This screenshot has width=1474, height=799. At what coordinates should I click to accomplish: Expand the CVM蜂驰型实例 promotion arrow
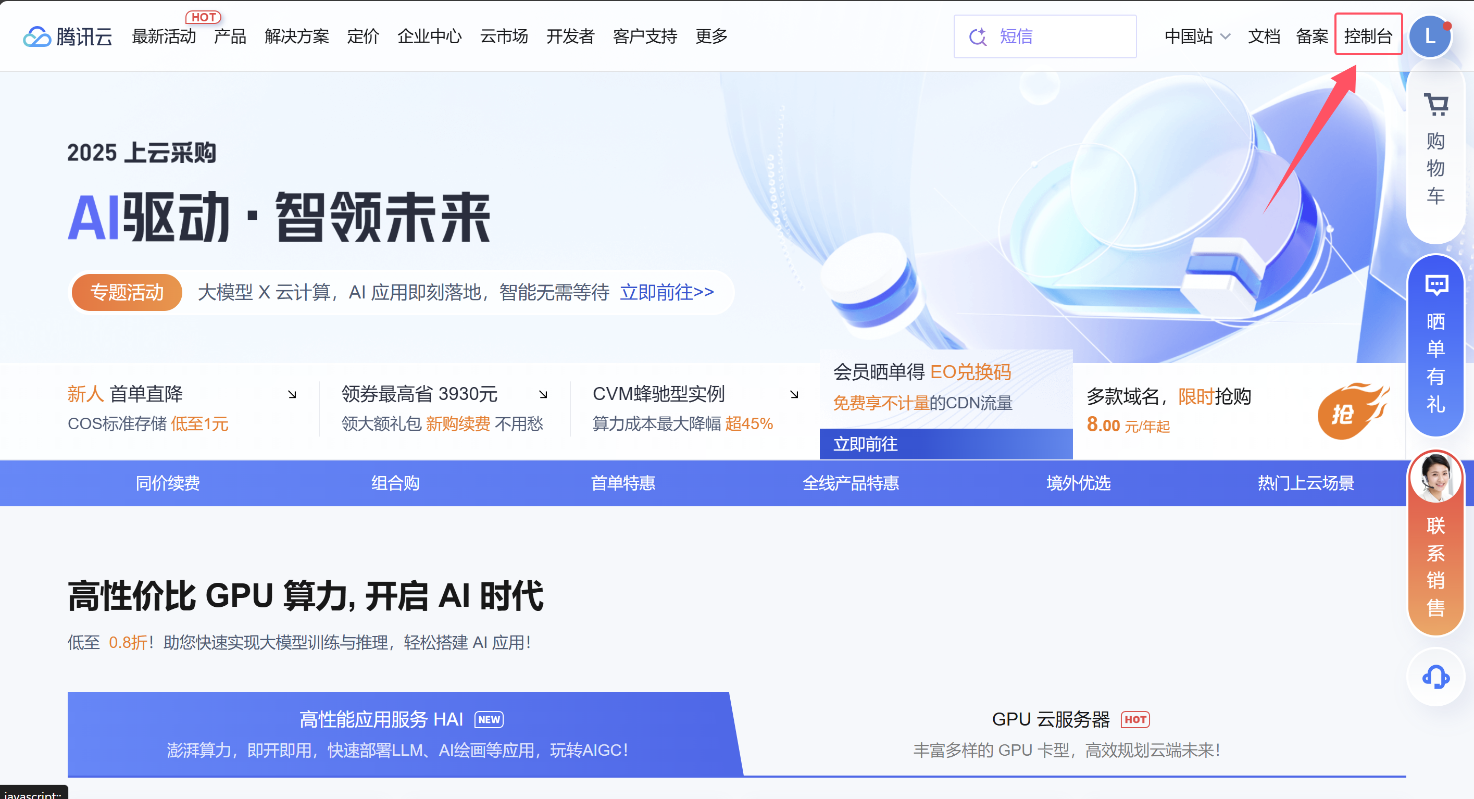795,394
